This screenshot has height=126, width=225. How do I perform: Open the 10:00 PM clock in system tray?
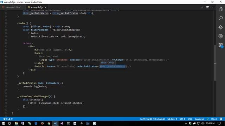coord(210,123)
